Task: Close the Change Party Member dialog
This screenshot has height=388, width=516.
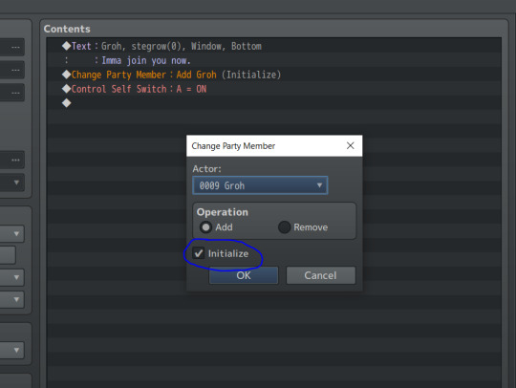Action: (x=351, y=145)
